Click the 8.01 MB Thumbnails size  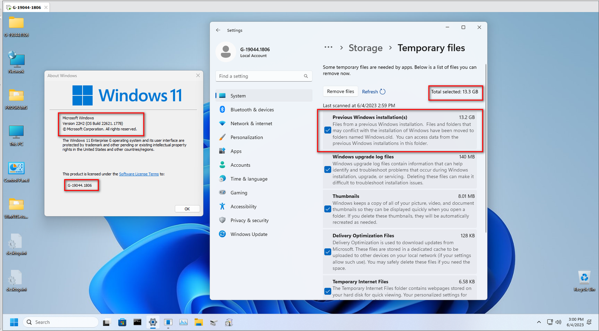pyautogui.click(x=466, y=196)
